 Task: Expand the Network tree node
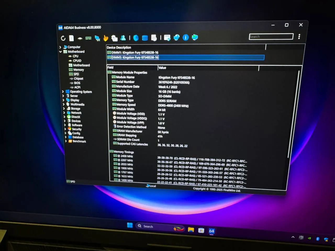tap(64, 113)
